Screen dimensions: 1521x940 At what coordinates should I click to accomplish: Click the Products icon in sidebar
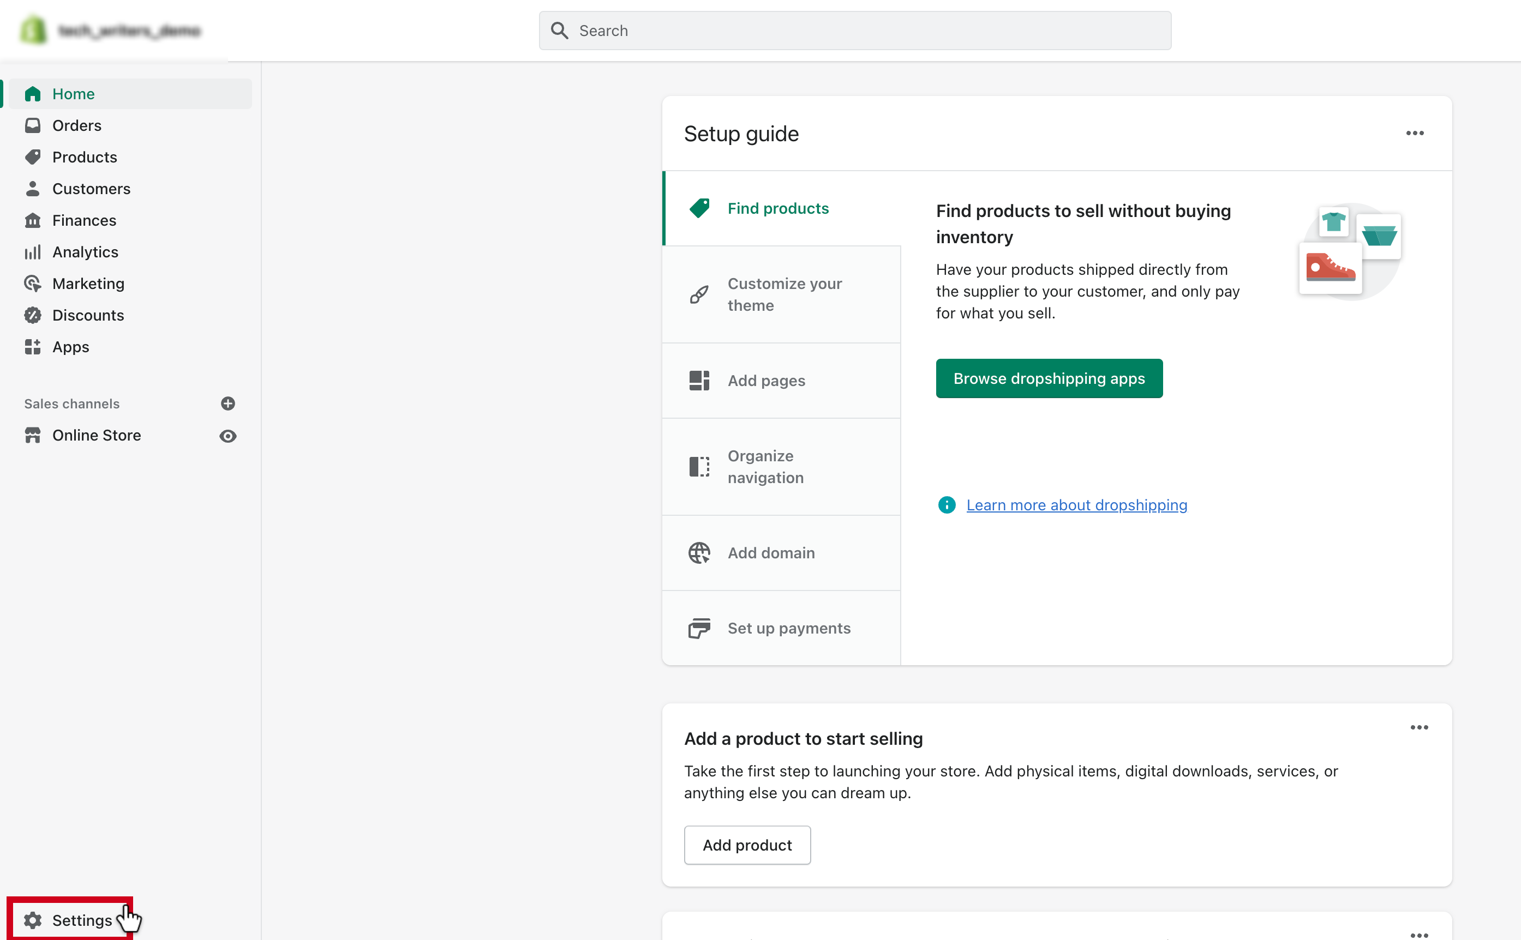coord(34,156)
